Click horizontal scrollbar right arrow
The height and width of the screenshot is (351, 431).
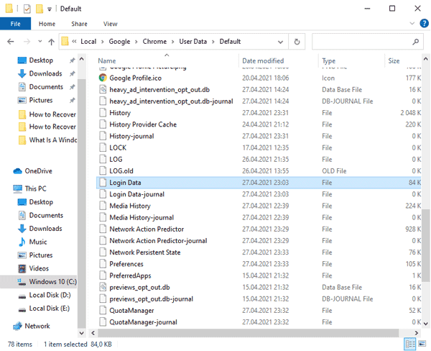pos(417,333)
